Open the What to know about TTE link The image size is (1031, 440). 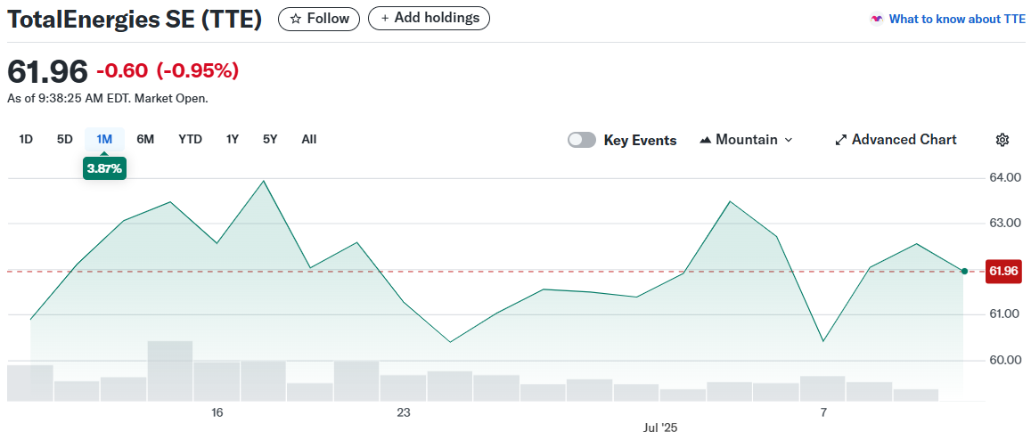click(957, 19)
